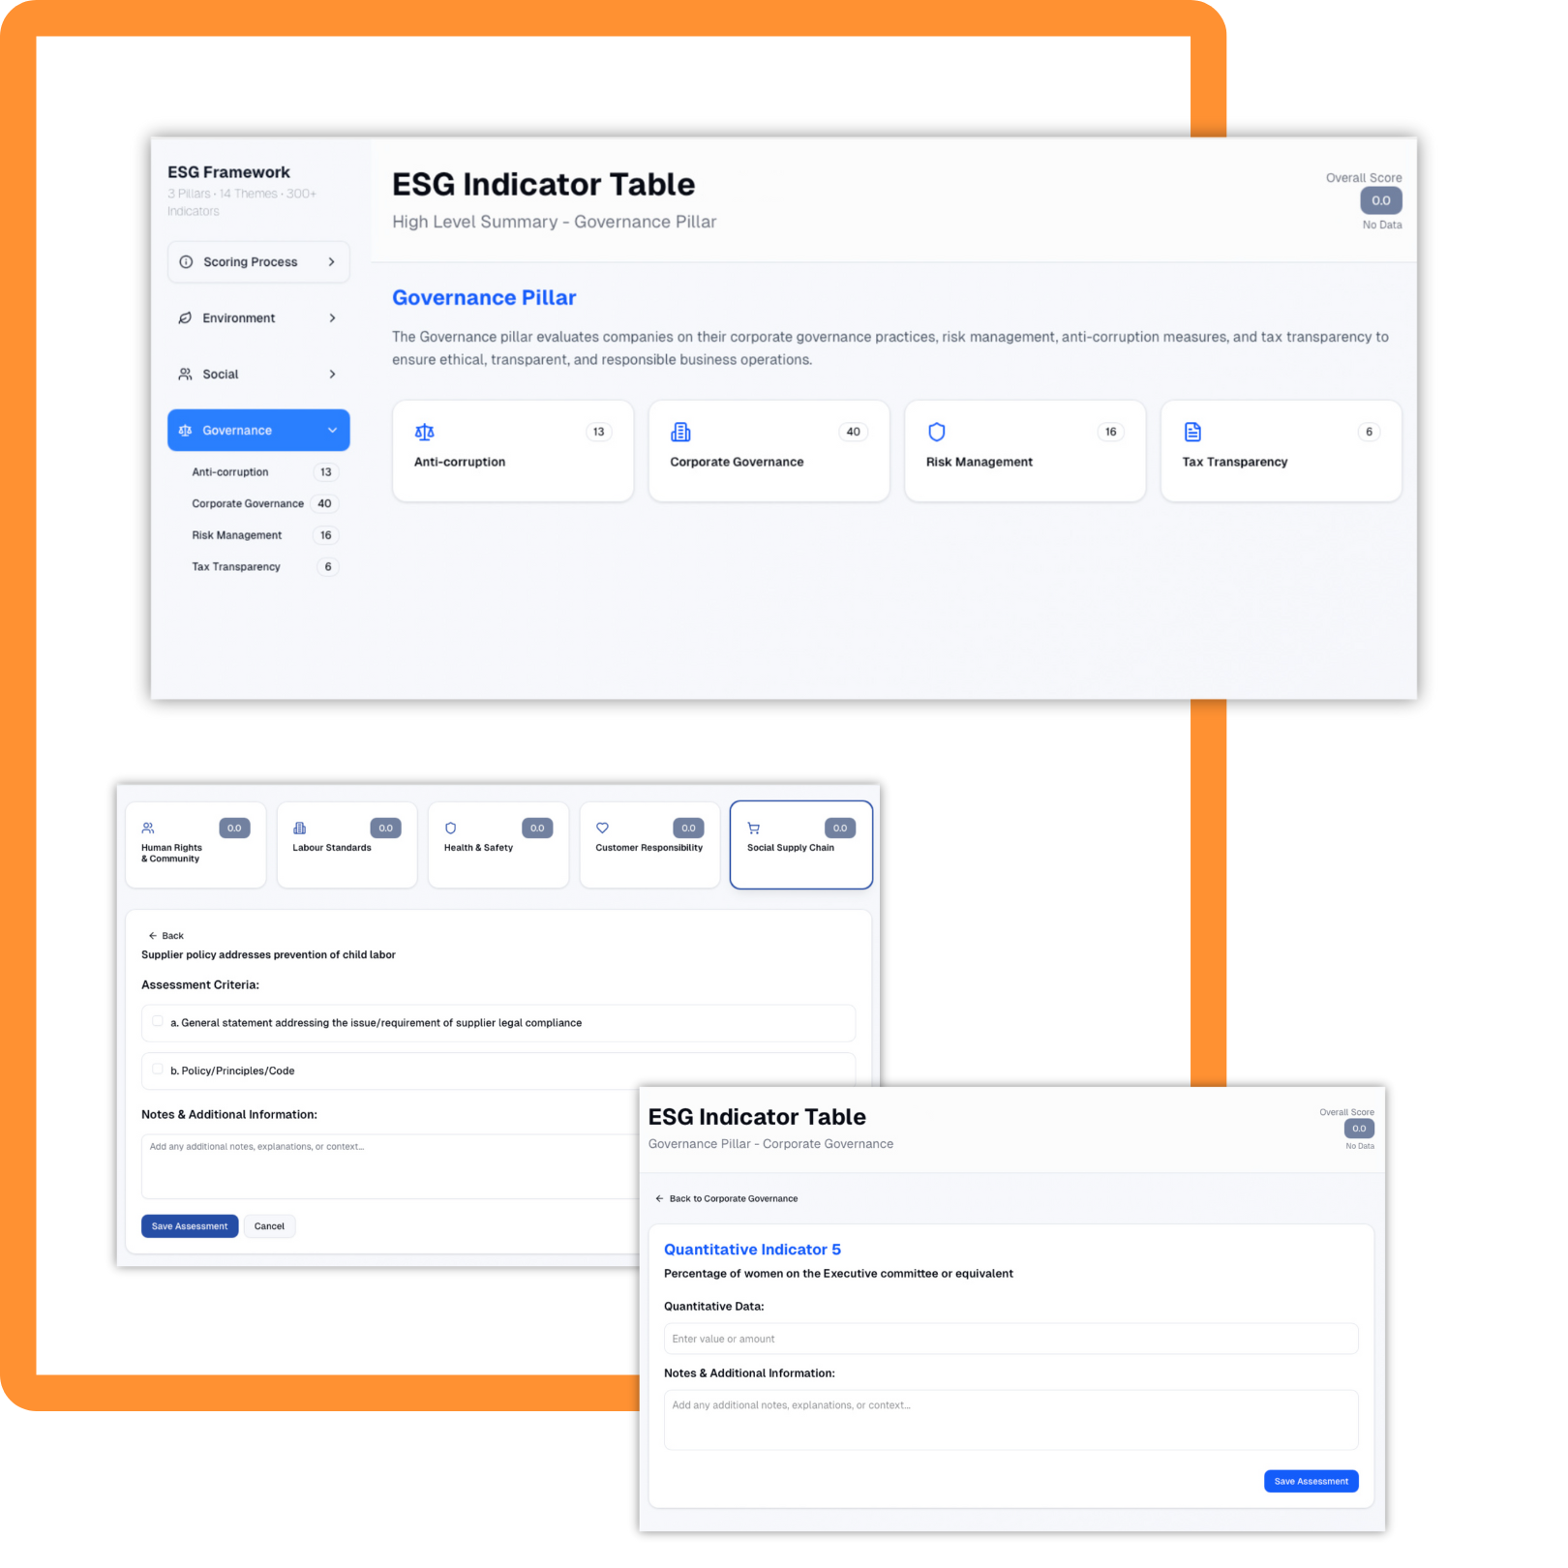Click the Customer Responsibility heart icon
1568x1568 pixels.
click(x=602, y=829)
